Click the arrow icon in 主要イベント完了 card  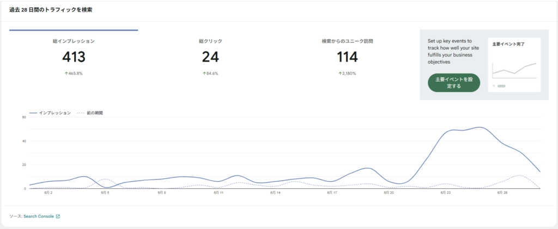point(494,86)
